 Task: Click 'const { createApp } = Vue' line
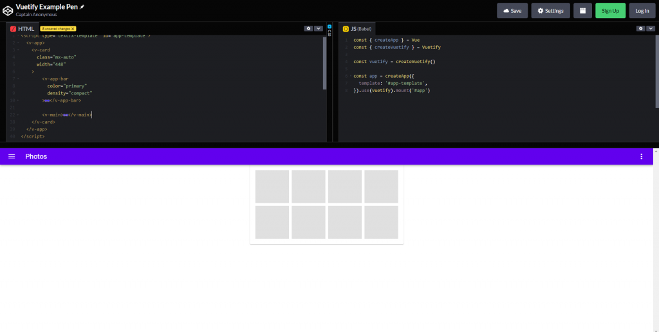[386, 41]
